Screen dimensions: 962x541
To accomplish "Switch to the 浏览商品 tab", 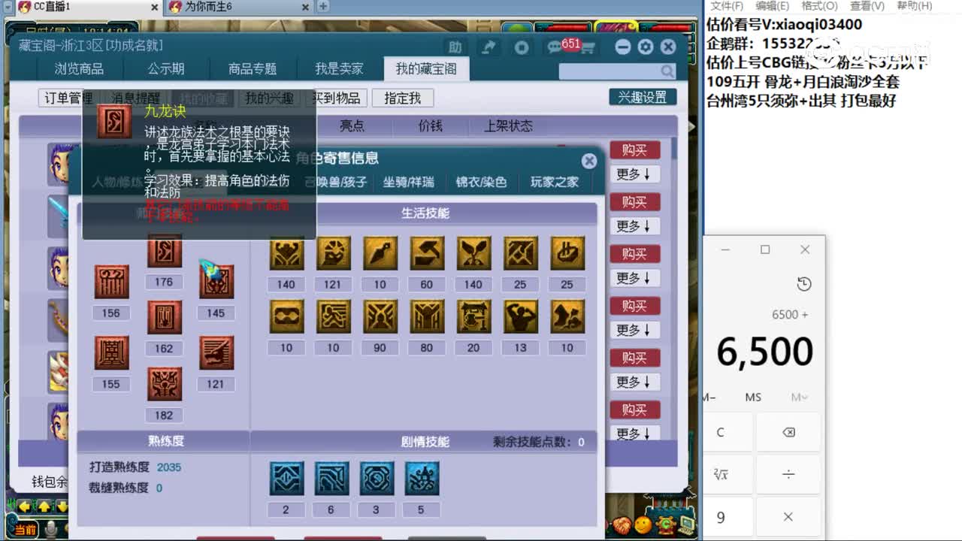I will pos(80,68).
